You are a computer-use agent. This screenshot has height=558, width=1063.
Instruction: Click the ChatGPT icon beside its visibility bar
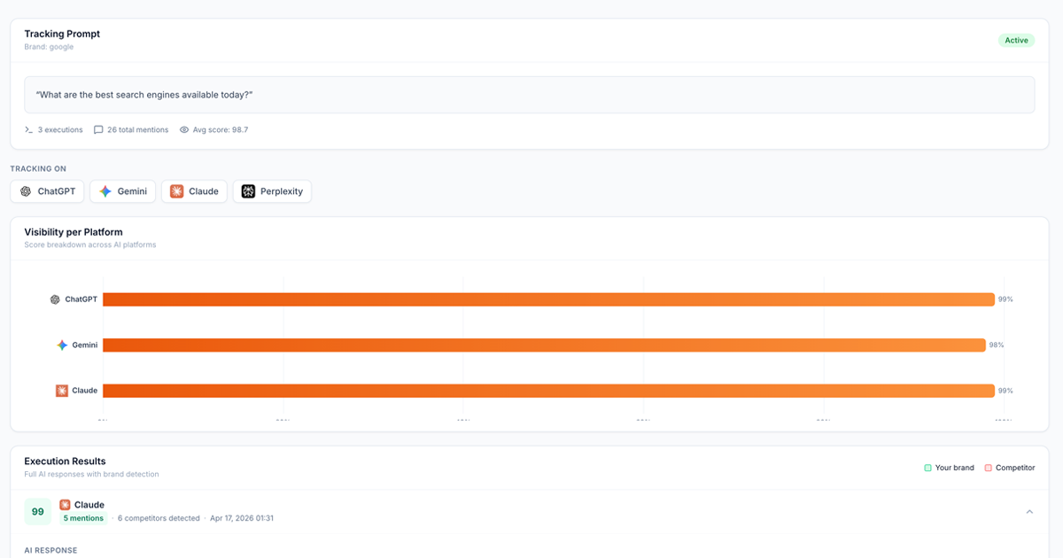54,299
